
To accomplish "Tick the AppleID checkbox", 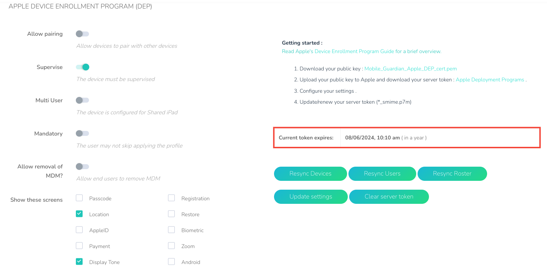I will point(79,230).
